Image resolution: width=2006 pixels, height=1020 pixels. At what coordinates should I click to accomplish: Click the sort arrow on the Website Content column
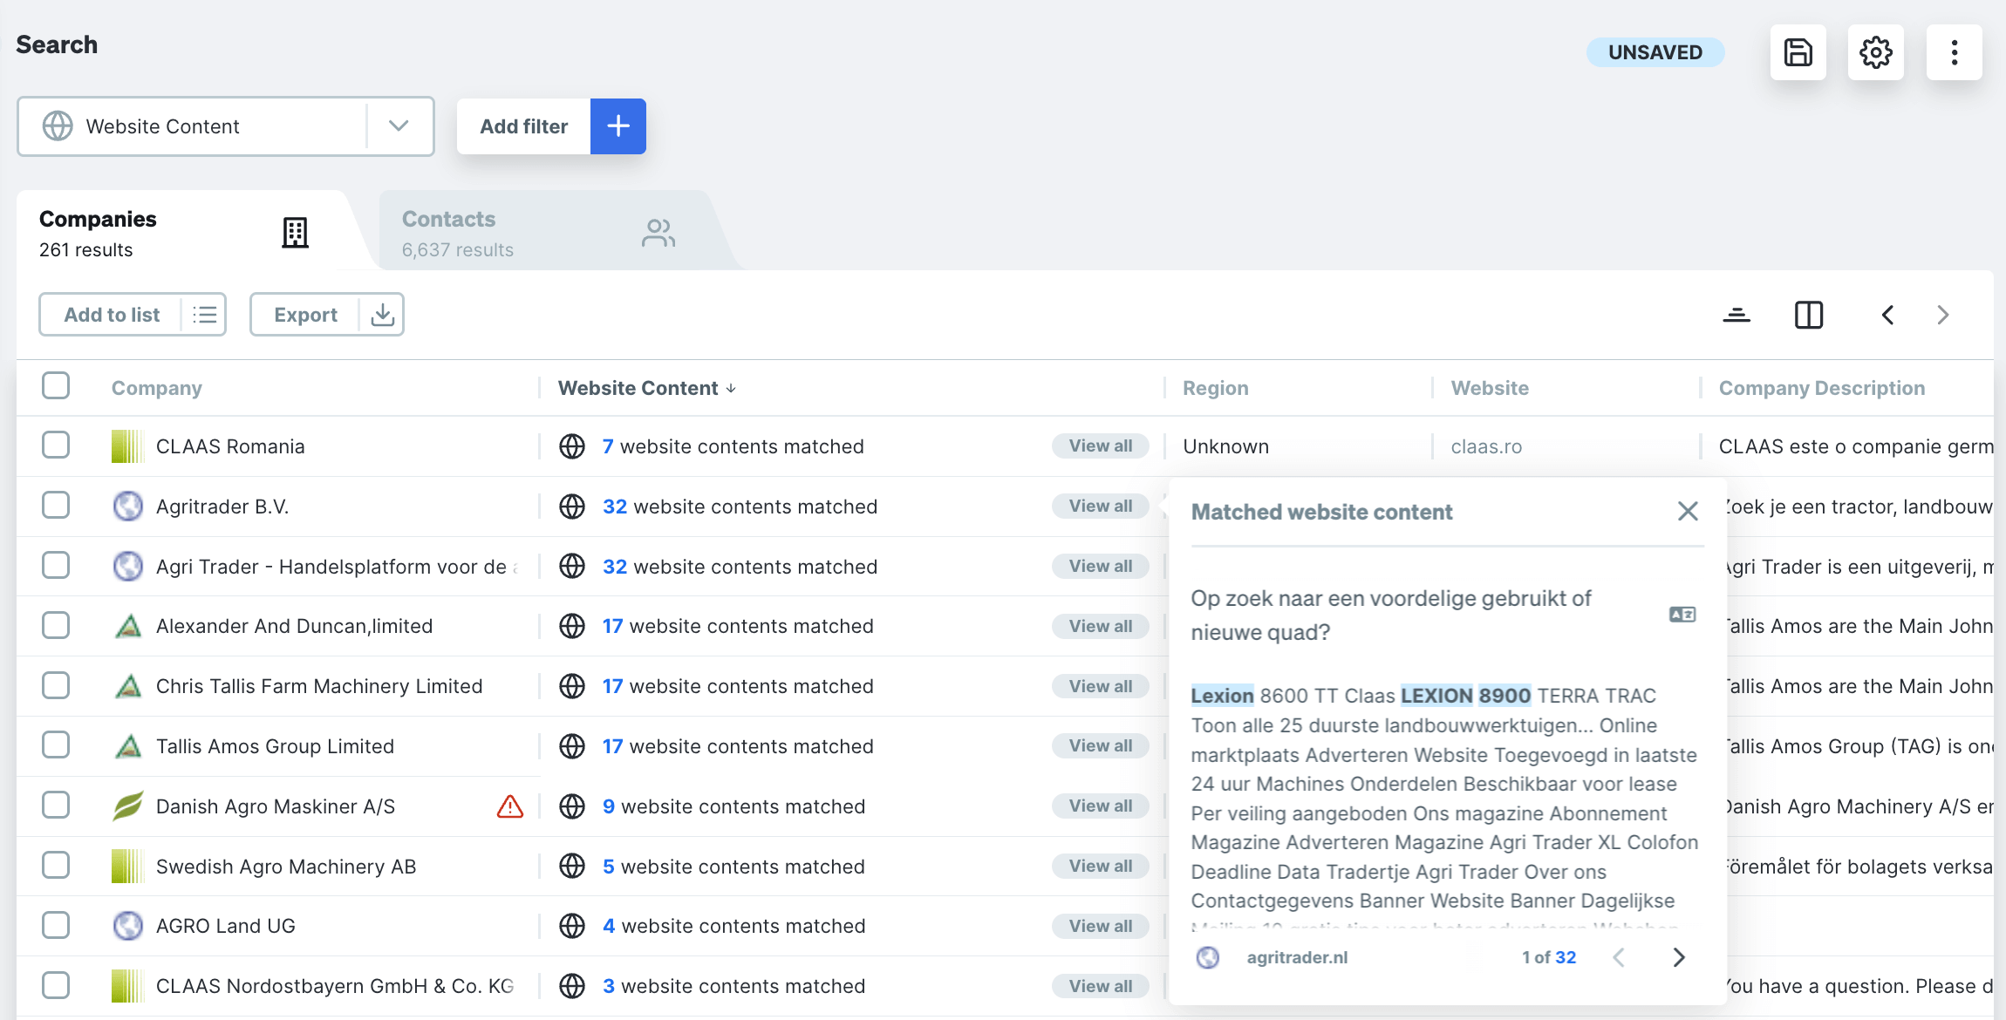click(x=731, y=388)
